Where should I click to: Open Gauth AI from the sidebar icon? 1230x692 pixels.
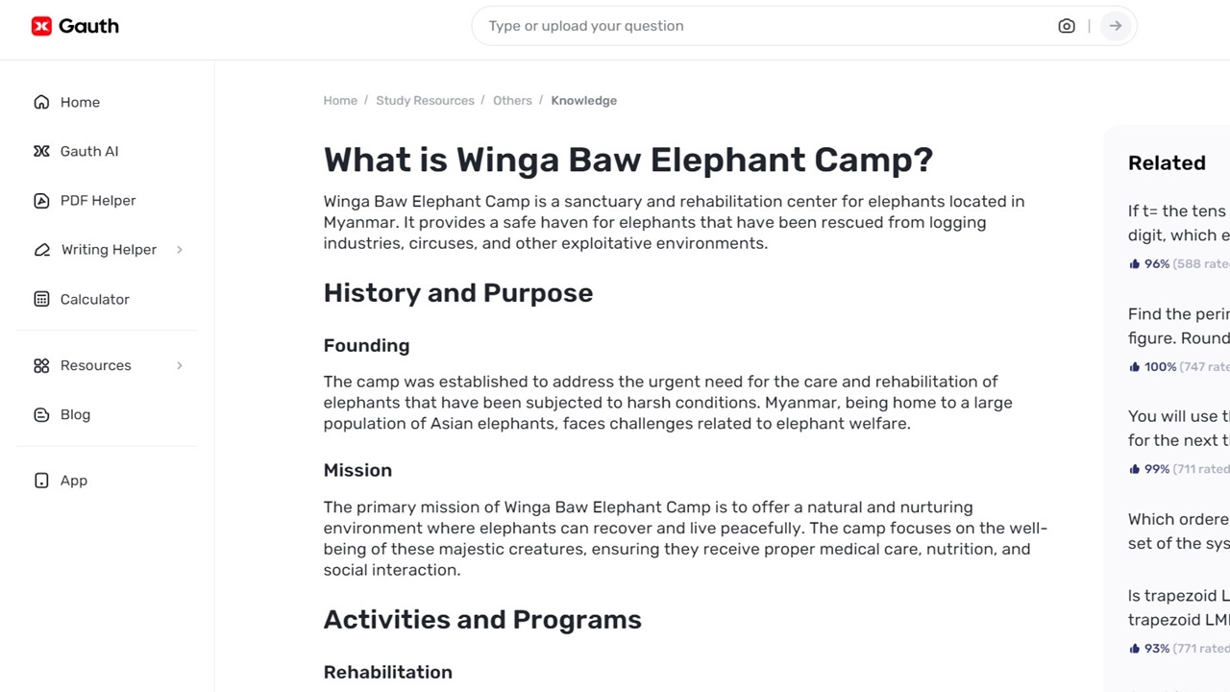click(41, 151)
